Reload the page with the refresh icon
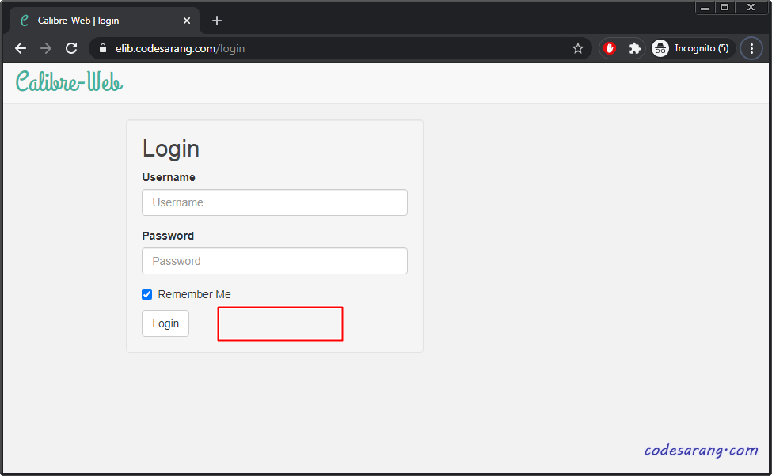 71,48
